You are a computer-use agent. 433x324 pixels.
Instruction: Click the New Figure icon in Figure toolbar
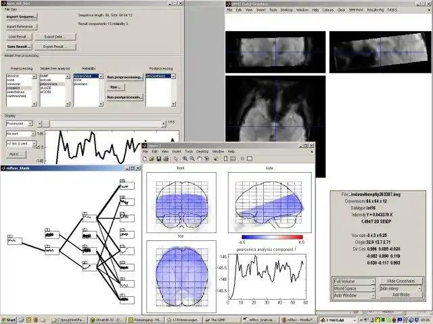coord(144,159)
